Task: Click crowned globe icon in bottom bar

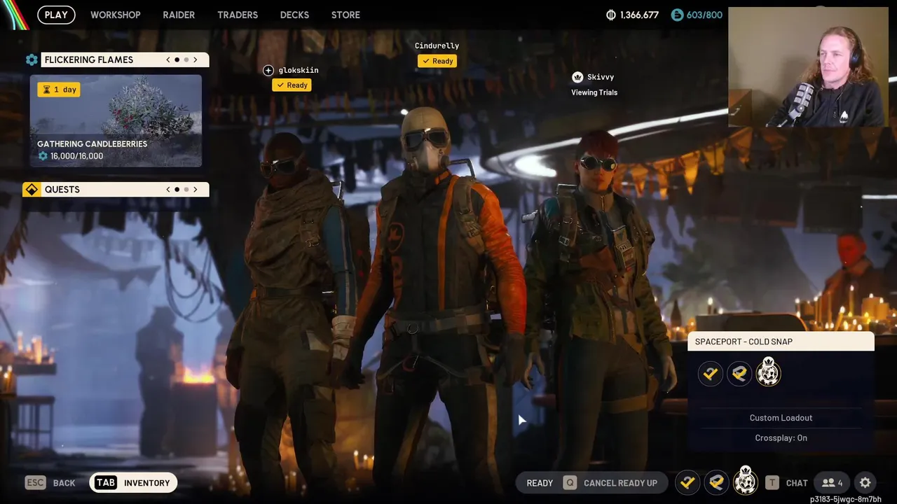Action: [746, 481]
